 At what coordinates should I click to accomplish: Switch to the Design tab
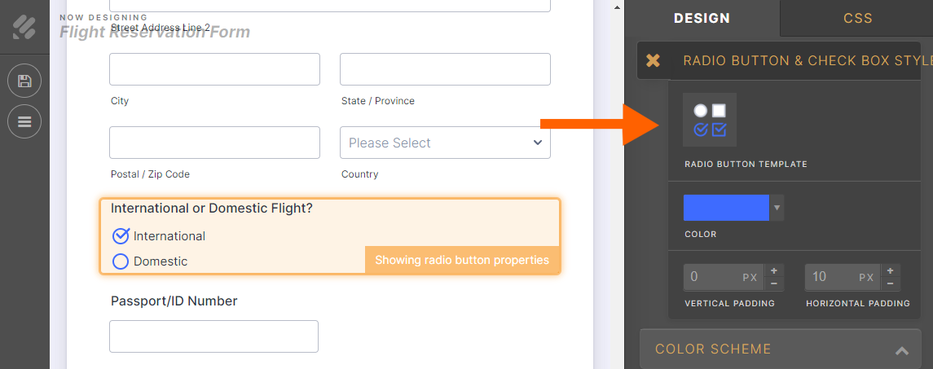pyautogui.click(x=702, y=18)
